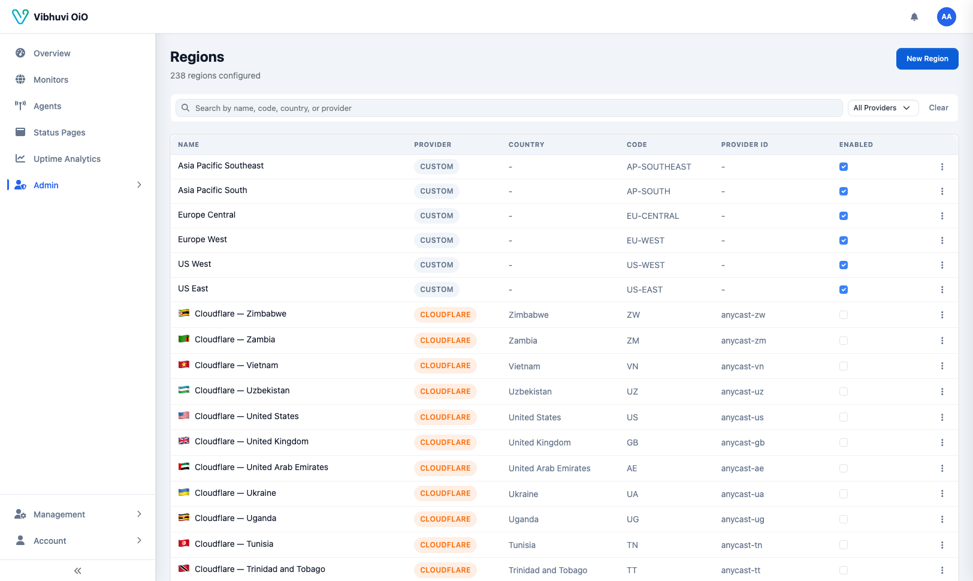Open the All Providers filter dropdown
This screenshot has width=973, height=581.
pos(883,108)
